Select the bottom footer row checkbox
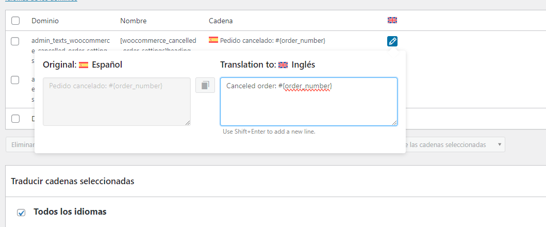 point(15,119)
